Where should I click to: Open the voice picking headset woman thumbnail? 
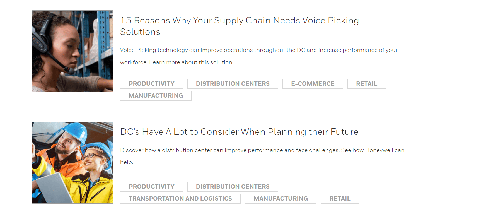click(x=72, y=51)
